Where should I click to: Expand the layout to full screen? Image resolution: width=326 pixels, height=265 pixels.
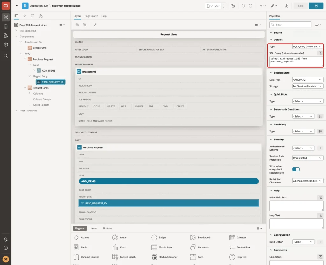point(95,25)
